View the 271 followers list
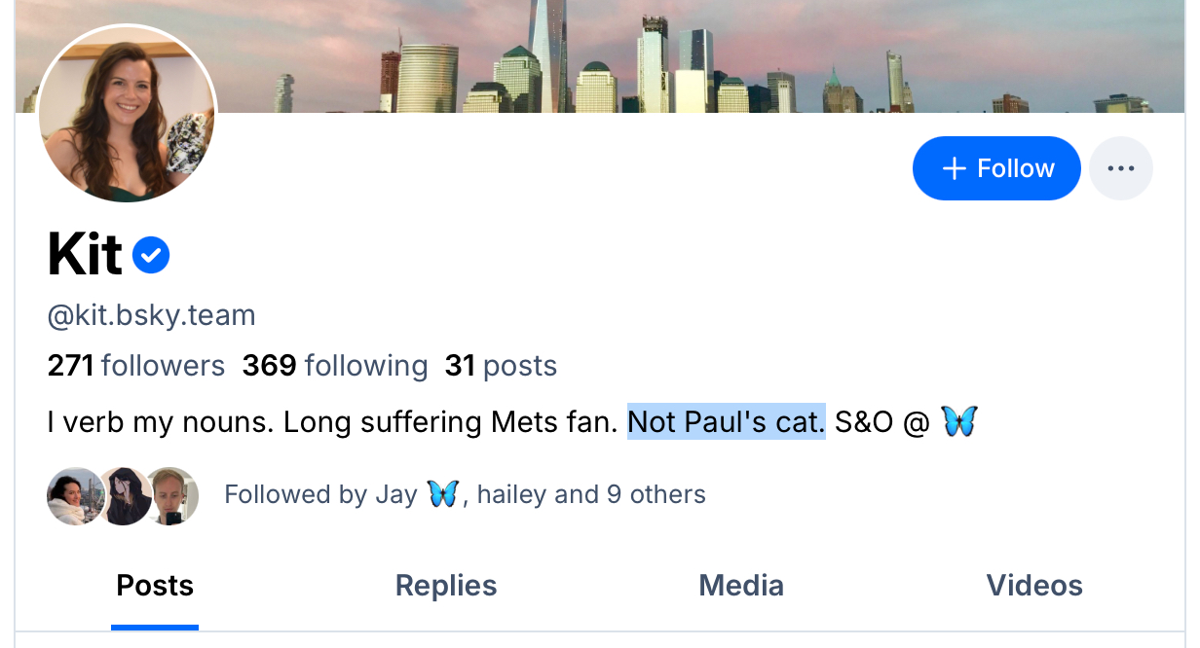The width and height of the screenshot is (1200, 648). tap(136, 366)
